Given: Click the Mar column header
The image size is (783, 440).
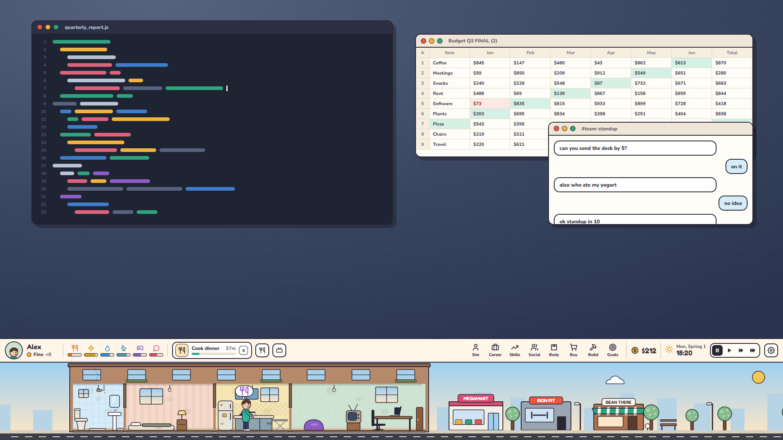Looking at the screenshot, I should click(x=571, y=53).
